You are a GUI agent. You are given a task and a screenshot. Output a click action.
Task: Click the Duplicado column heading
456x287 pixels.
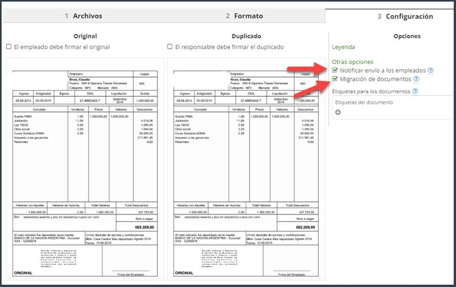point(246,36)
